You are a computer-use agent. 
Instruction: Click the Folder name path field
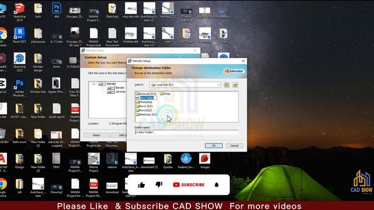tap(186, 132)
